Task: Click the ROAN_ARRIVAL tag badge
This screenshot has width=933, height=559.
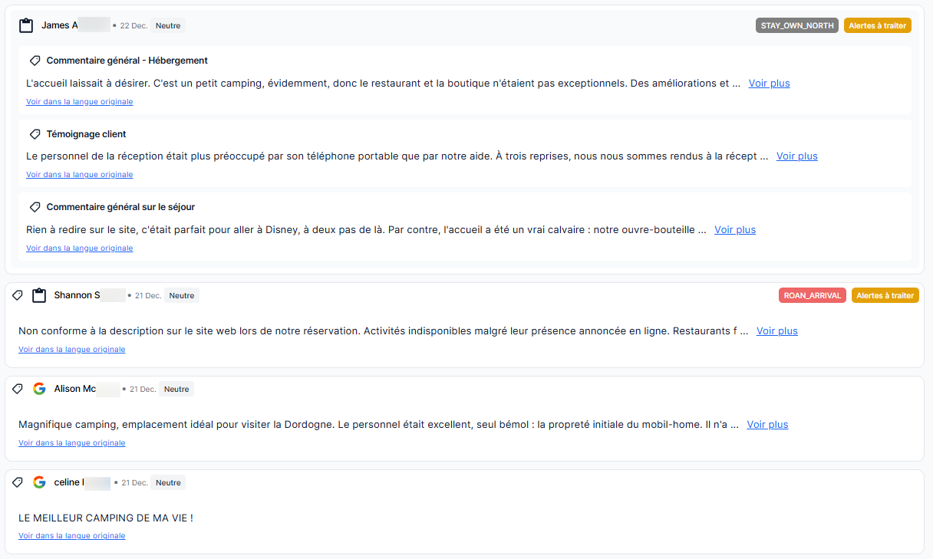Action: pyautogui.click(x=813, y=295)
